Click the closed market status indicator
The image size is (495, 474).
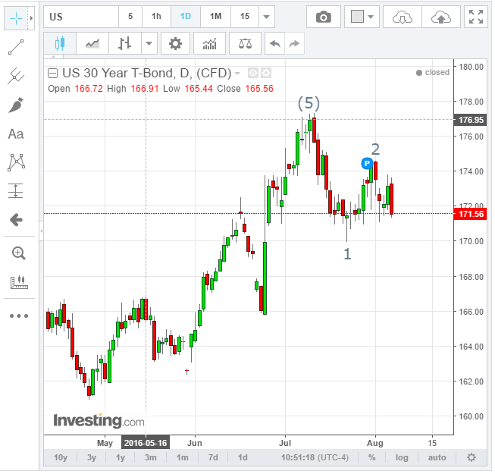[x=433, y=73]
